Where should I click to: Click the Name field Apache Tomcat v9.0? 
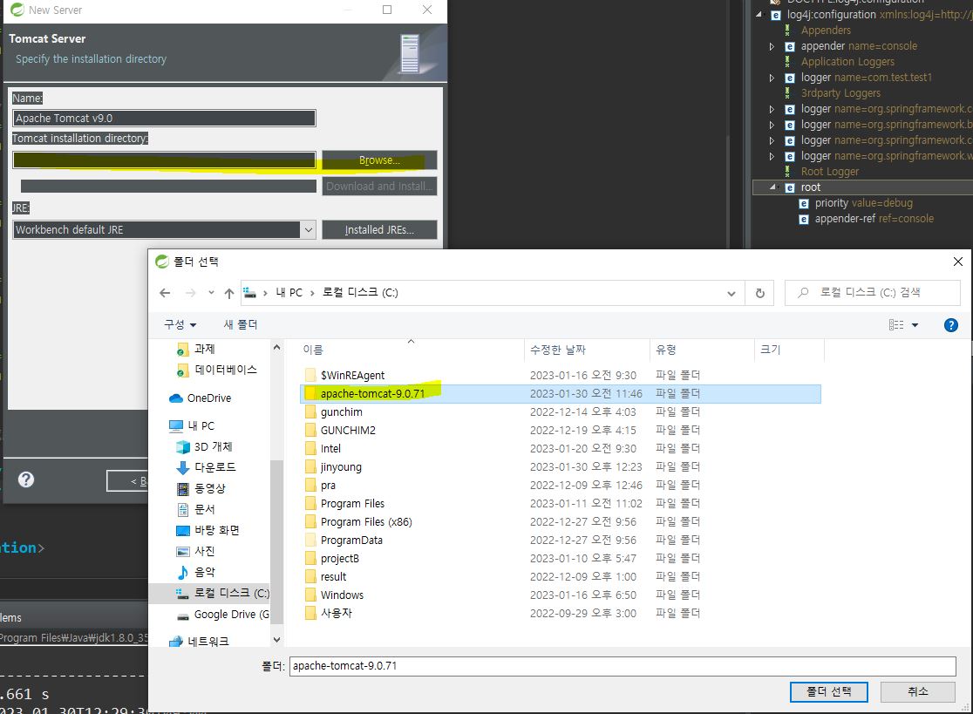point(164,118)
